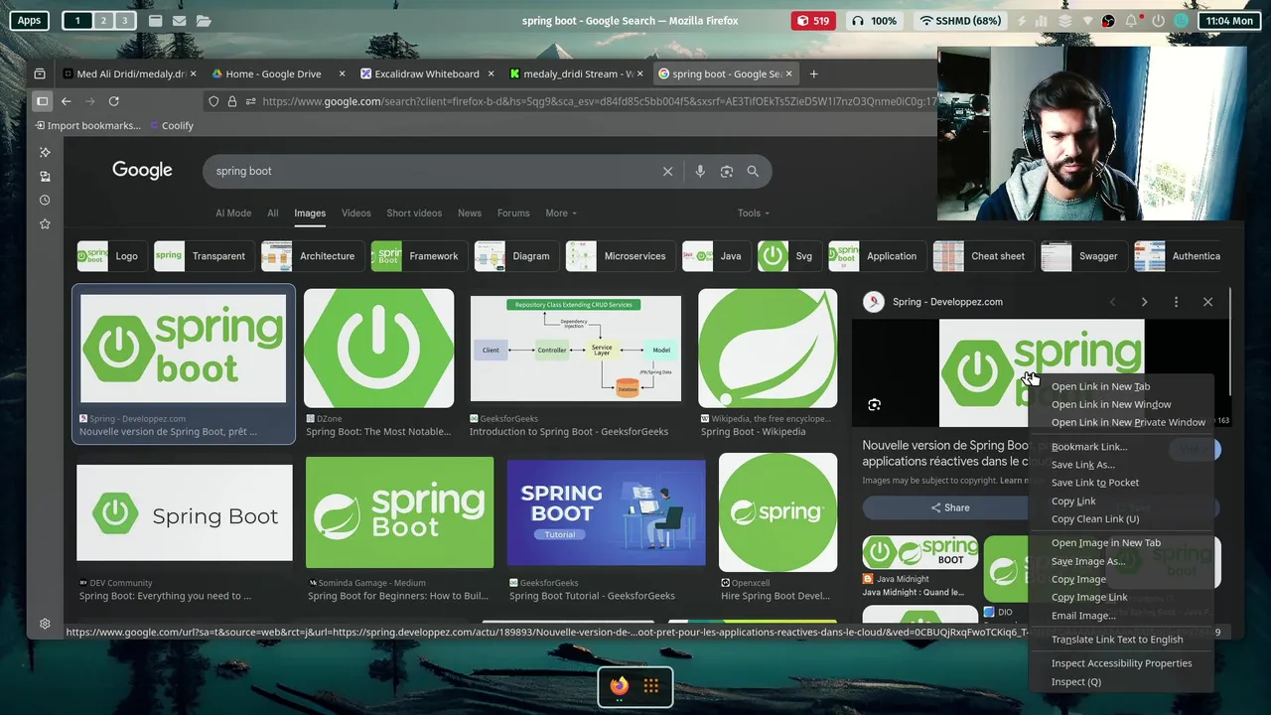This screenshot has height=715, width=1271.
Task: Open Google Lens image search icon
Action: tap(727, 171)
